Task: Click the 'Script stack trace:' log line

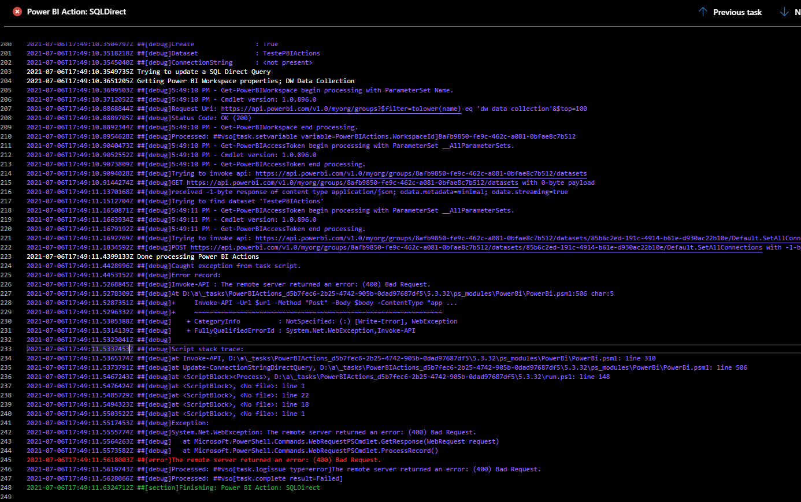Action: click(135, 349)
